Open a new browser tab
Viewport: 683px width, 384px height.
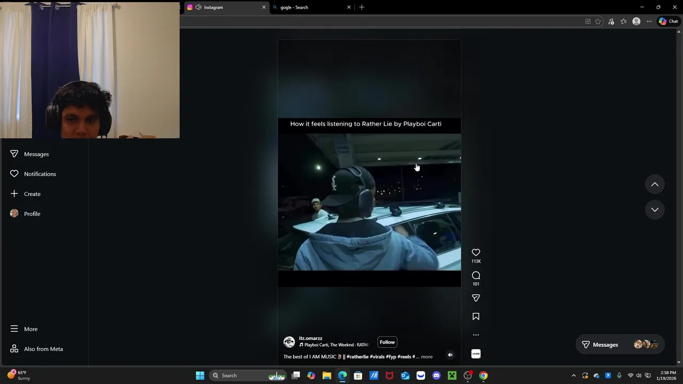(362, 7)
